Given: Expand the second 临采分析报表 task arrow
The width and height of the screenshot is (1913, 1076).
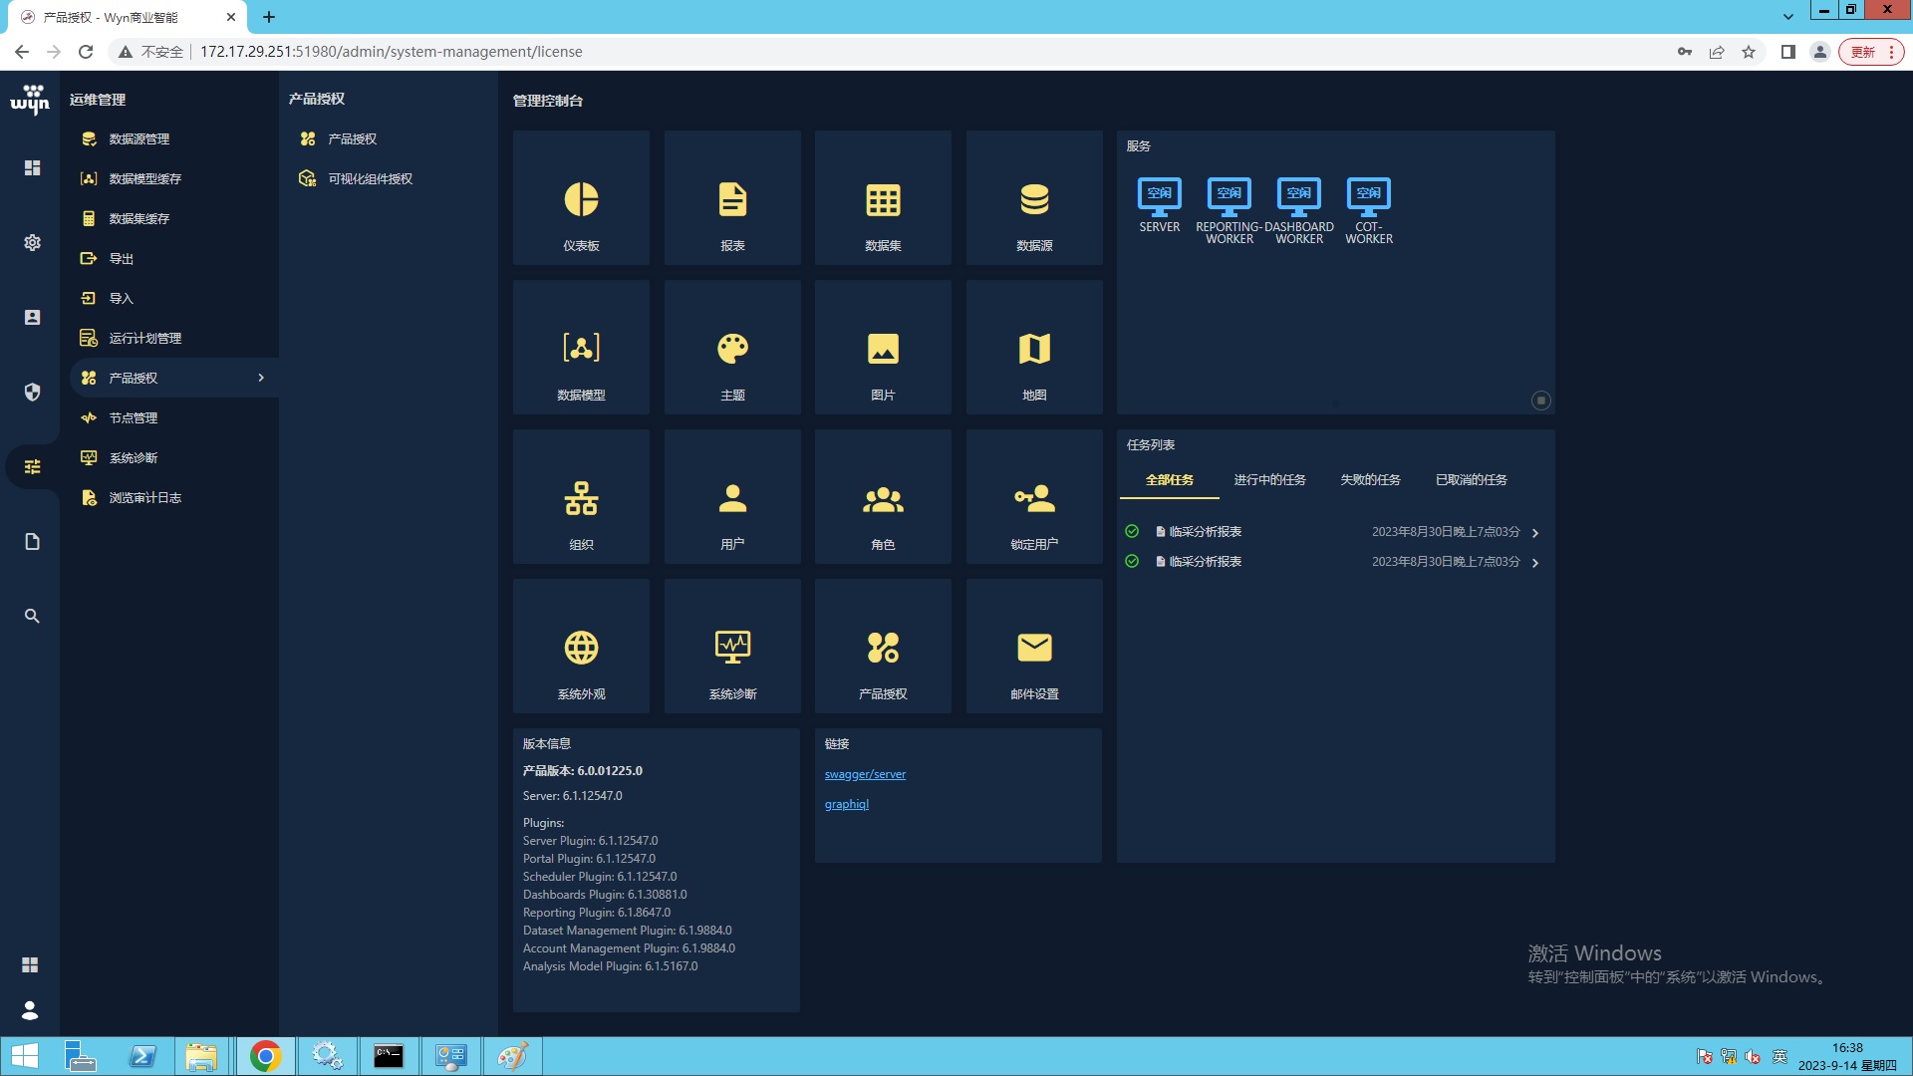Looking at the screenshot, I should tap(1535, 563).
